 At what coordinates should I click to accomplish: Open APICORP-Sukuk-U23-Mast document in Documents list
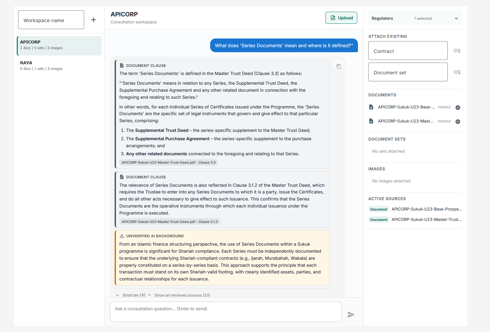click(406, 121)
